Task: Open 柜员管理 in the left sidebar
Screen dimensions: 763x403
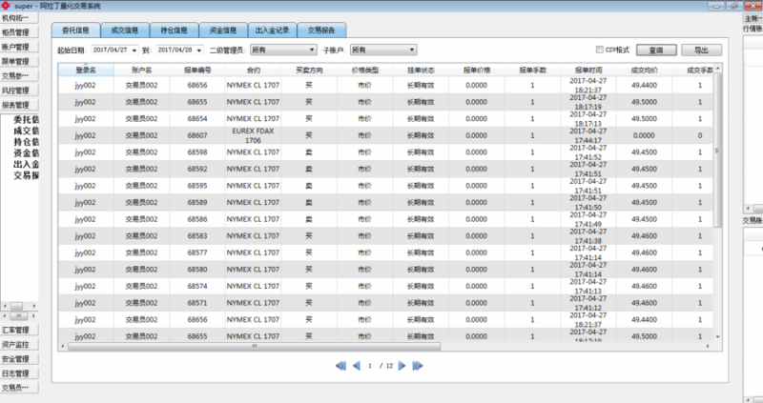Action: pos(19,32)
